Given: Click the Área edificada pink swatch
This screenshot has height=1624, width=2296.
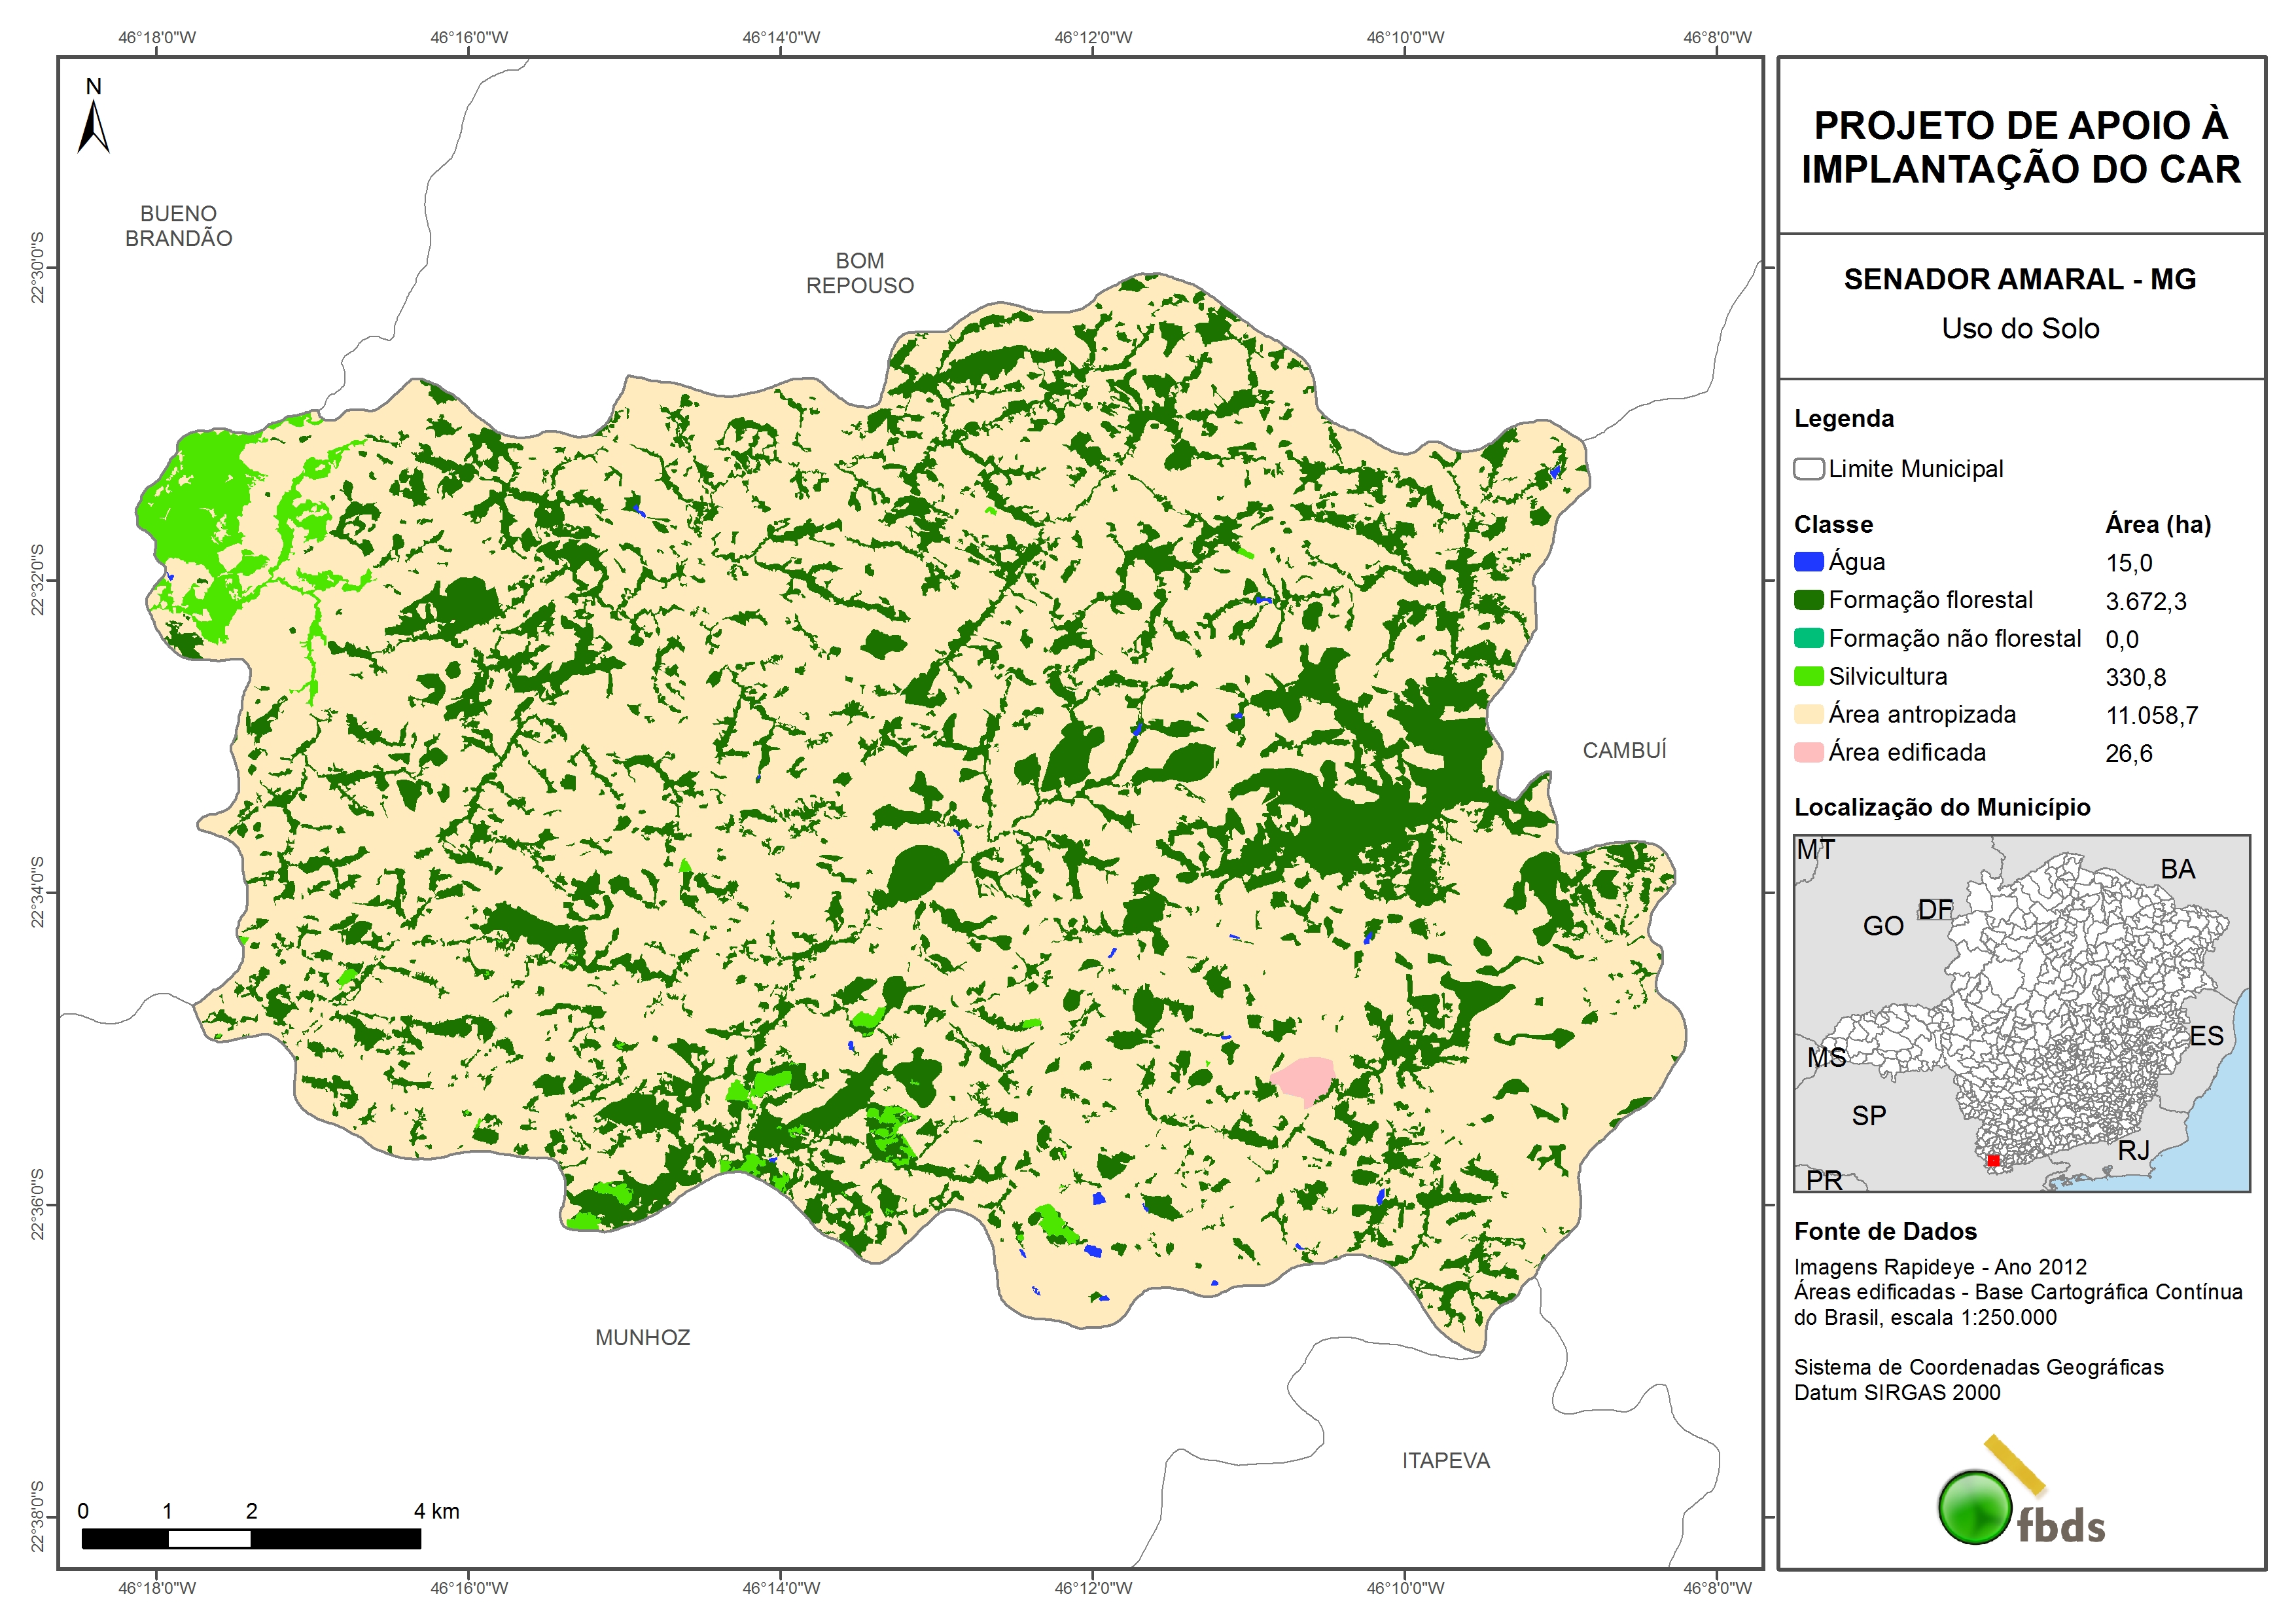Looking at the screenshot, I should tap(1808, 753).
